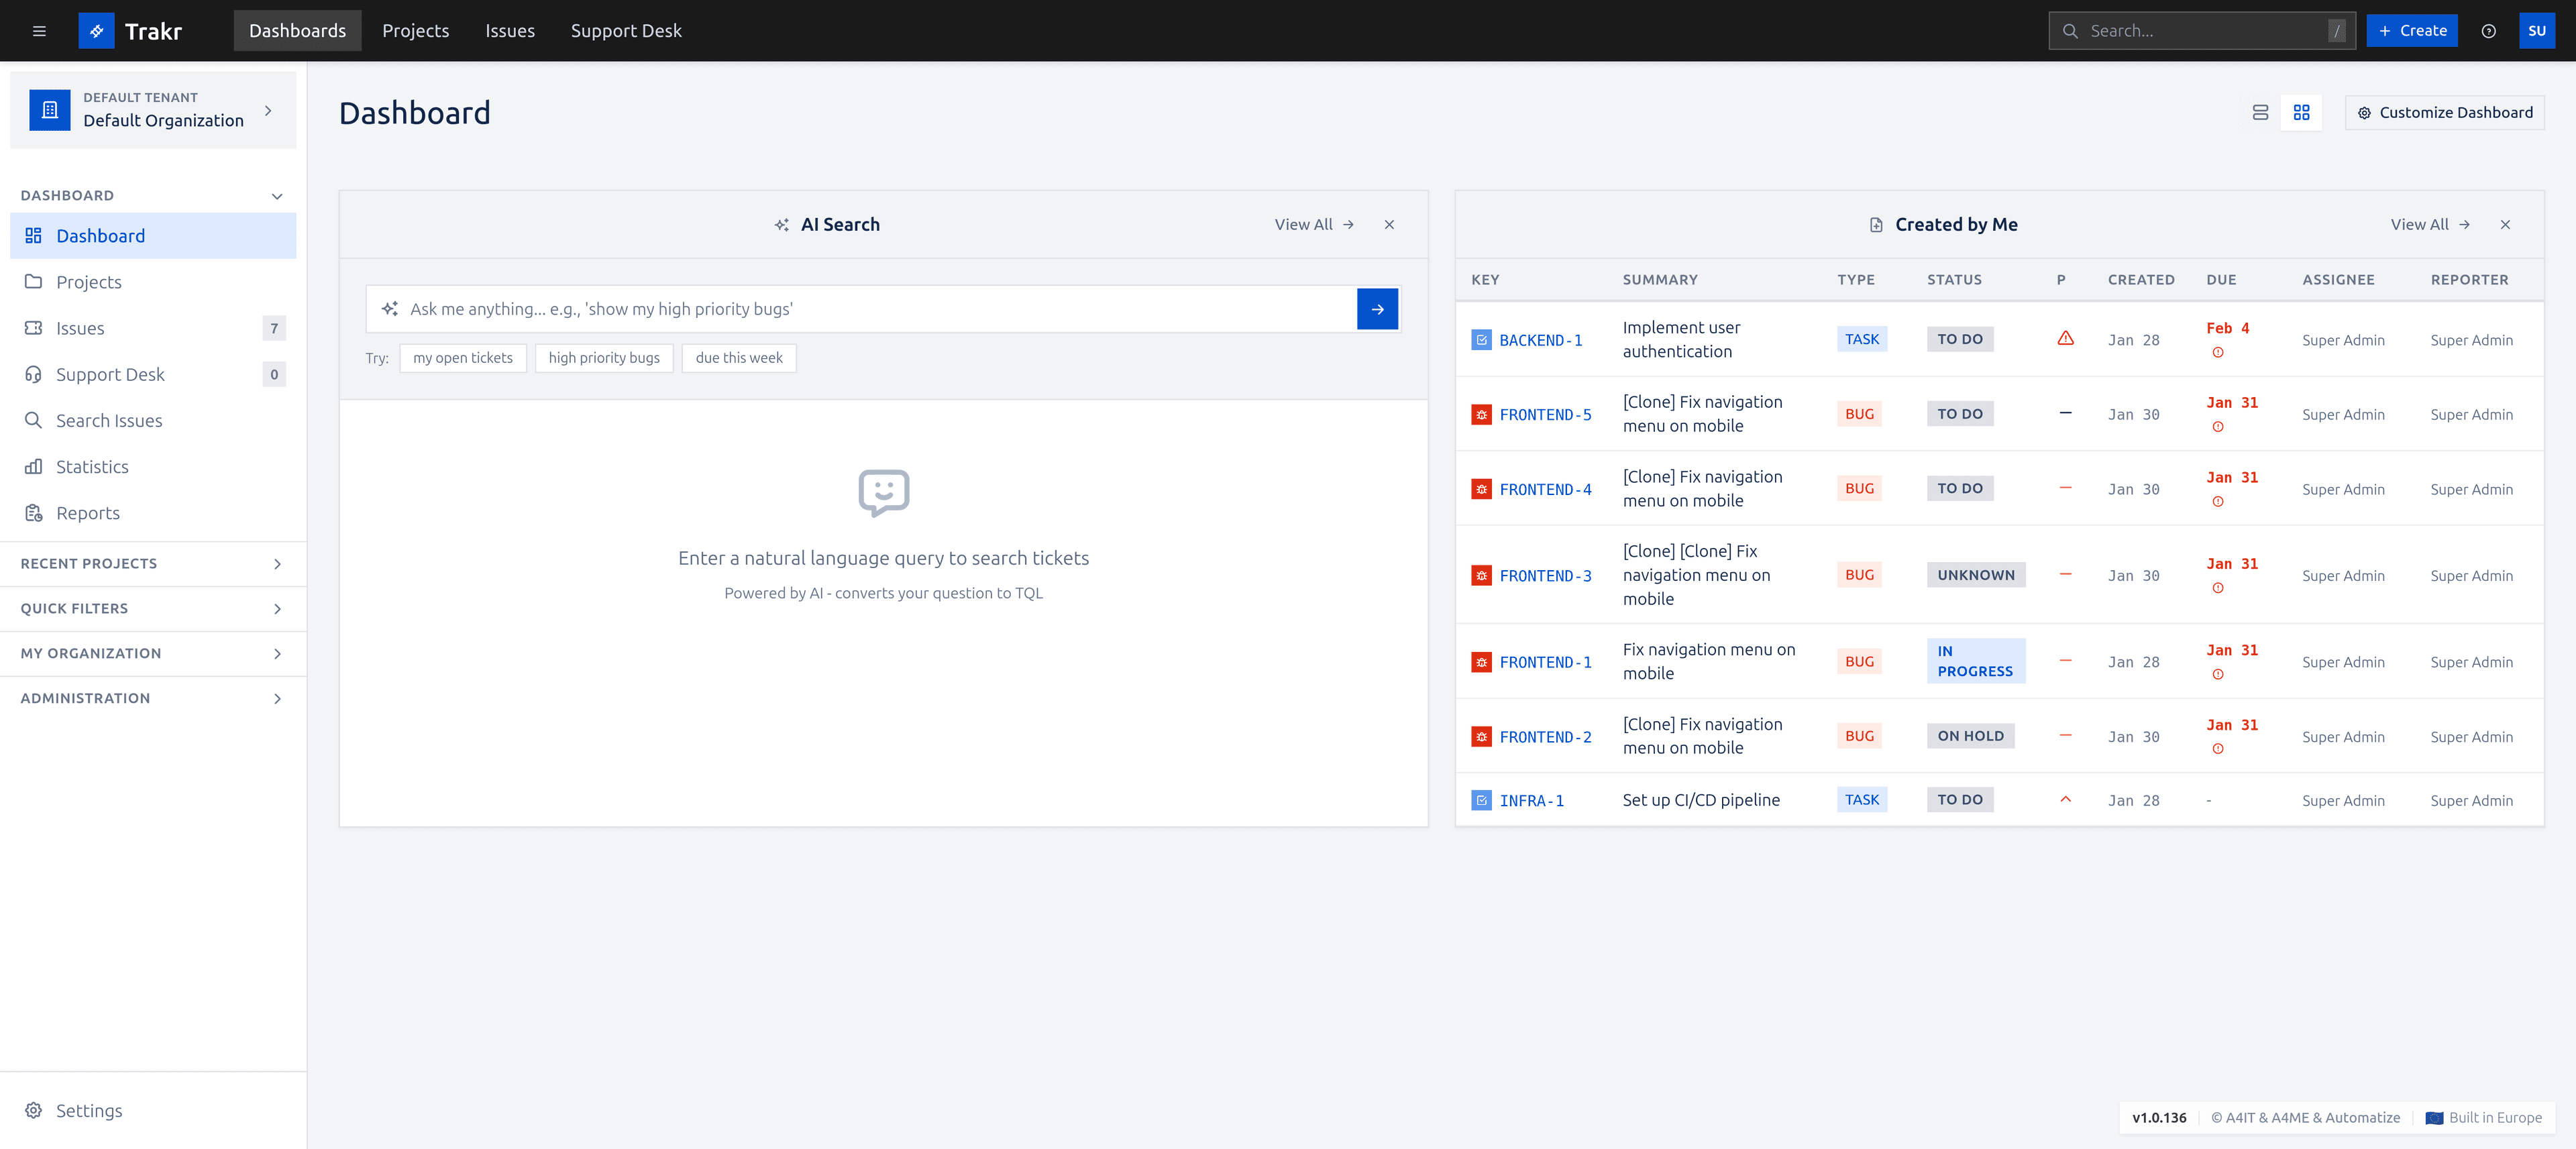Click the task icon beside INFRA-1
Viewport: 2576px width, 1149px height.
coord(1481,800)
